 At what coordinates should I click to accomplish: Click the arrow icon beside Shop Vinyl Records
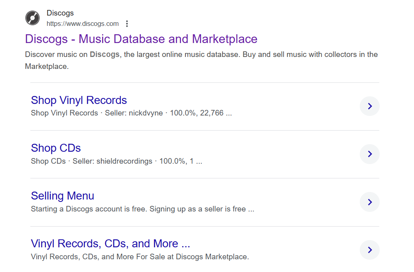(x=369, y=106)
